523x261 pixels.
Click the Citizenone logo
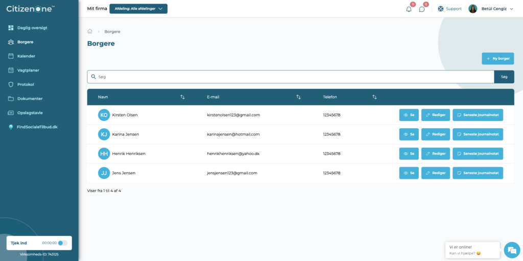click(30, 9)
